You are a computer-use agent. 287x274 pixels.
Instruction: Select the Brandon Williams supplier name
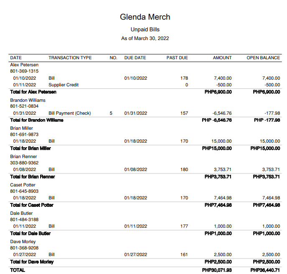coord(28,100)
